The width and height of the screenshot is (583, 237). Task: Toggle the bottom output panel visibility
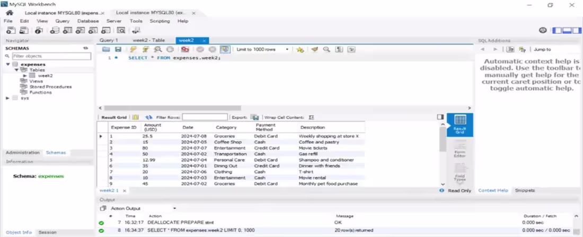coord(567,30)
